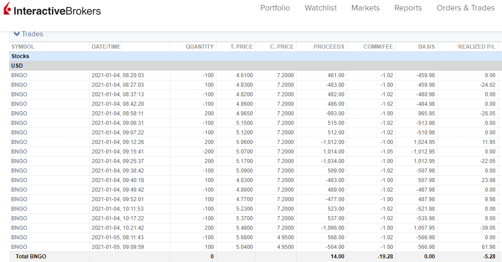The width and height of the screenshot is (502, 262).
Task: Click total commission value -19.28
Action: (385, 257)
